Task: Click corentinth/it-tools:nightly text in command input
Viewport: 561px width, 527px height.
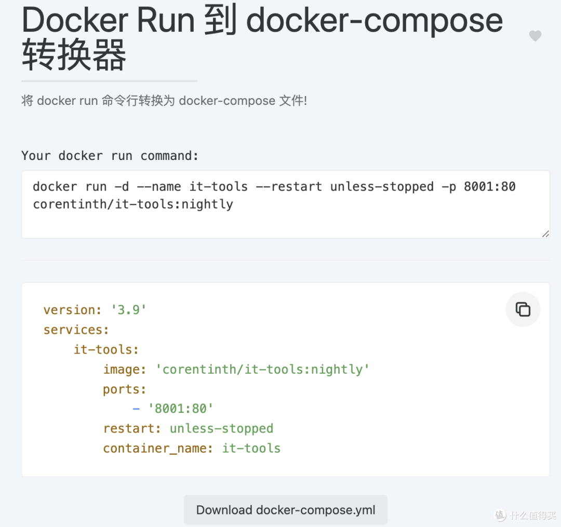Action: pyautogui.click(x=133, y=204)
